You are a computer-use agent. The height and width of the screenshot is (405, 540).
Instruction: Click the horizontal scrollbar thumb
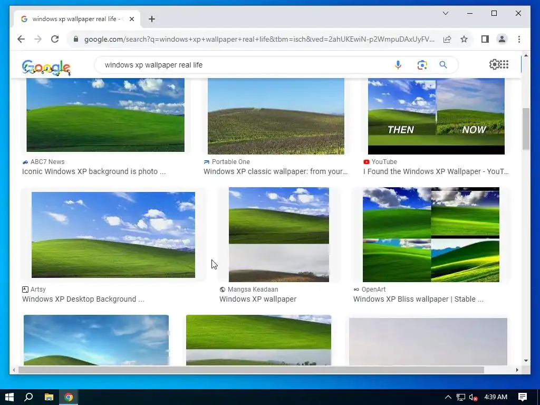tap(251, 370)
